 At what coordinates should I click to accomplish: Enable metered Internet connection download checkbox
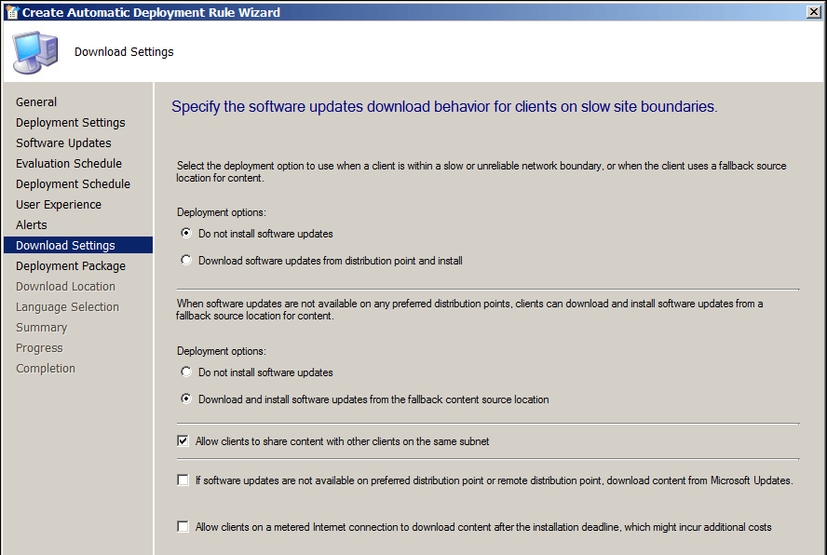pyautogui.click(x=183, y=527)
